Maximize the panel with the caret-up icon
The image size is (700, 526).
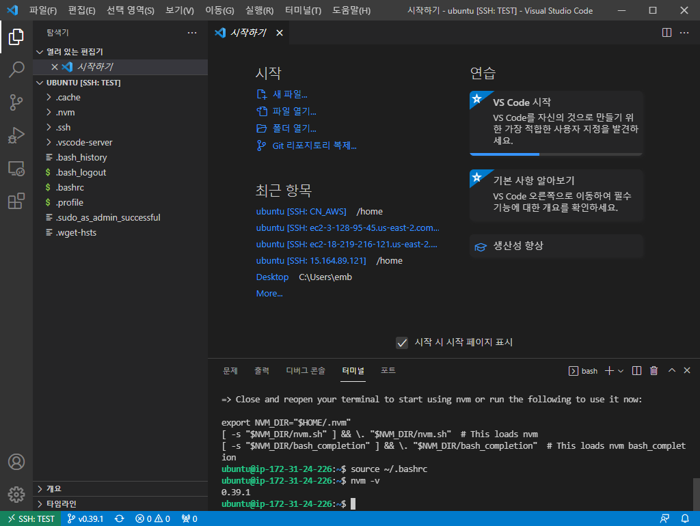pyautogui.click(x=672, y=370)
